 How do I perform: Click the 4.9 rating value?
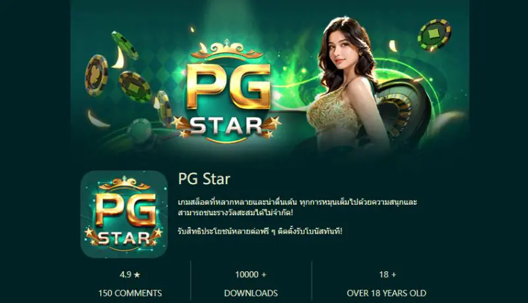[x=125, y=275]
